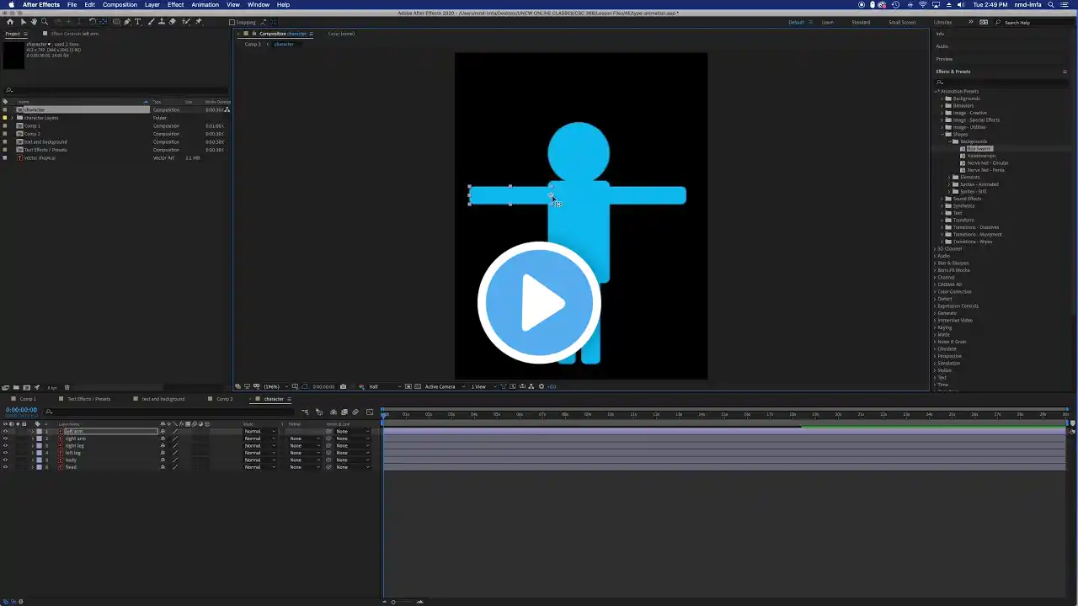Image resolution: width=1078 pixels, height=606 pixels.
Task: Select the Zoom magnifier tool
Action: 45,22
